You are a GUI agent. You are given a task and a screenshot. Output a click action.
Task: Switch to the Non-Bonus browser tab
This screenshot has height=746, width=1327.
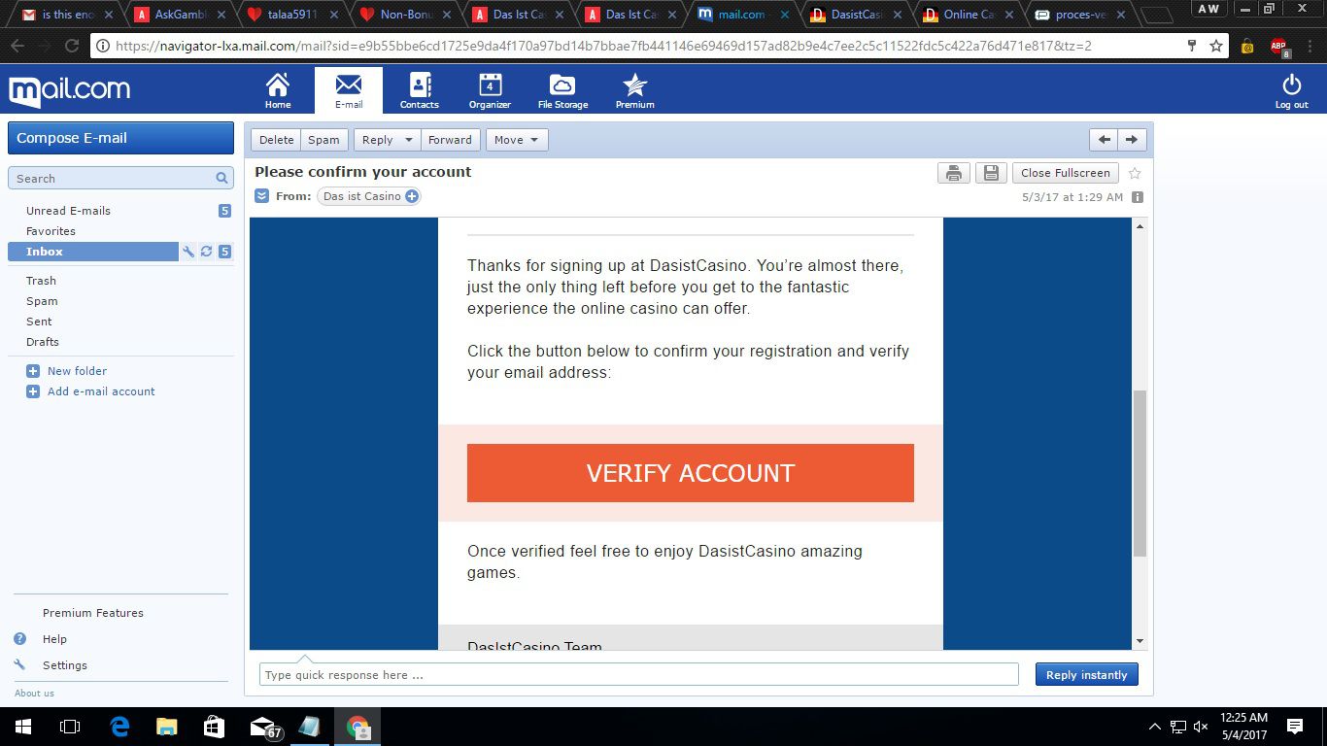pyautogui.click(x=406, y=15)
